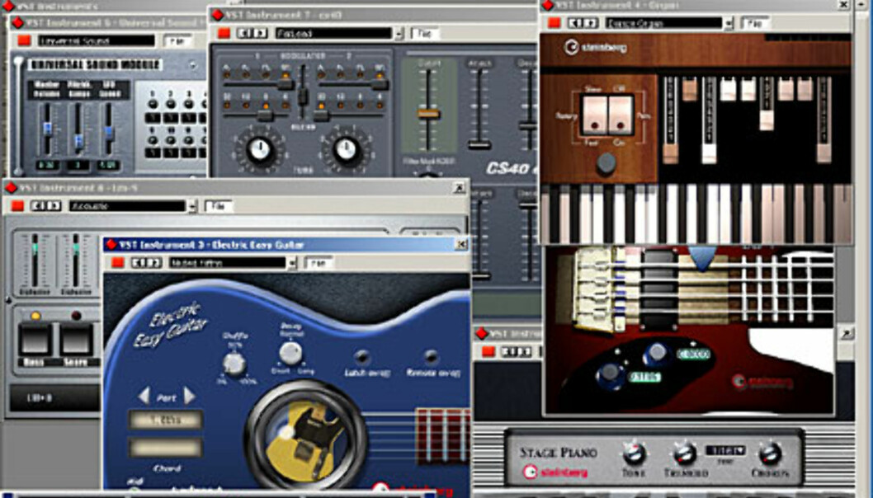The image size is (873, 498).
Task: Click the leftmost organ drawbar
Action: (670, 120)
